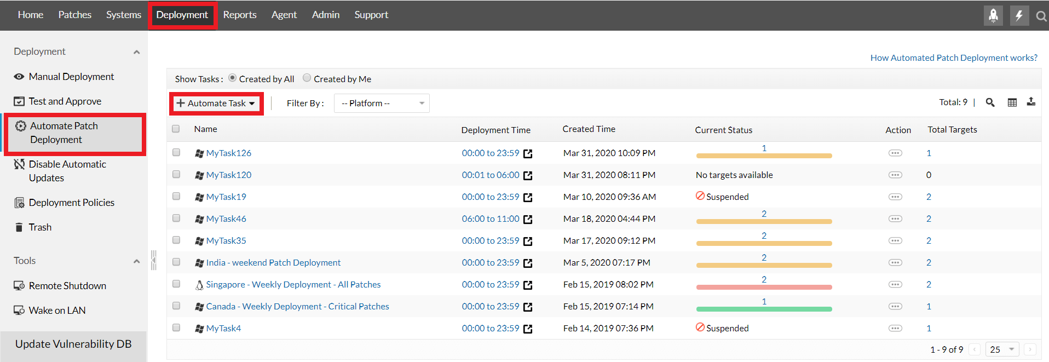Tick the select-all checkbox in table header
The image size is (1049, 362).
pyautogui.click(x=176, y=129)
